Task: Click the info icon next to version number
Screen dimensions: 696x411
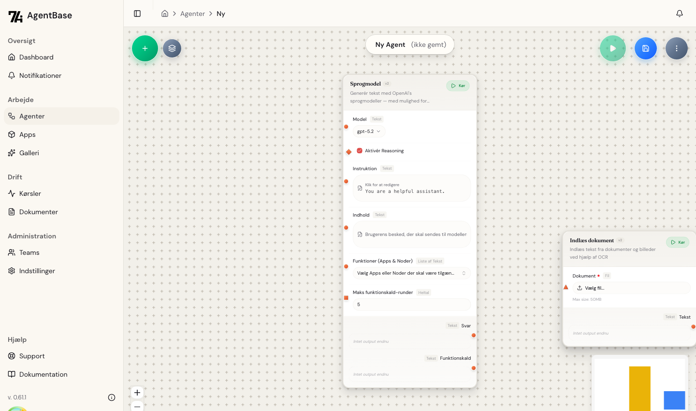Action: pos(112,397)
